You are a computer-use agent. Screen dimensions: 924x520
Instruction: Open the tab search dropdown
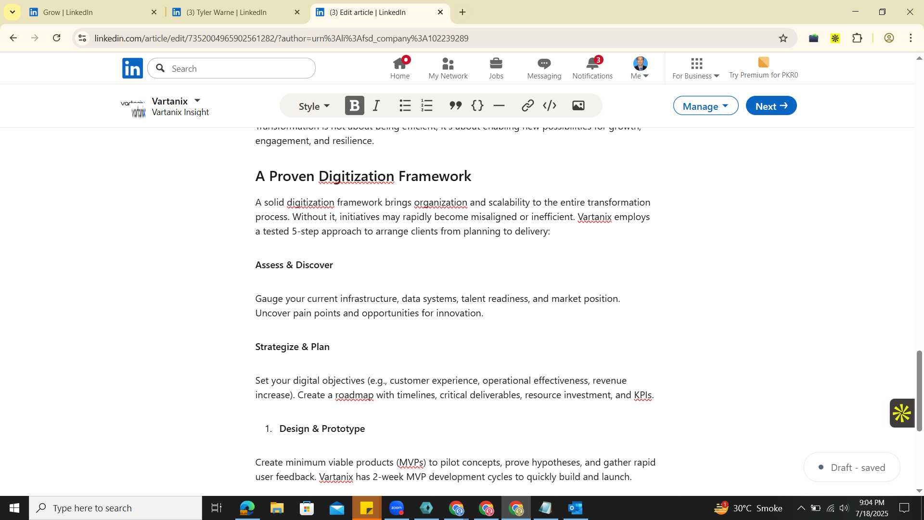(x=12, y=12)
